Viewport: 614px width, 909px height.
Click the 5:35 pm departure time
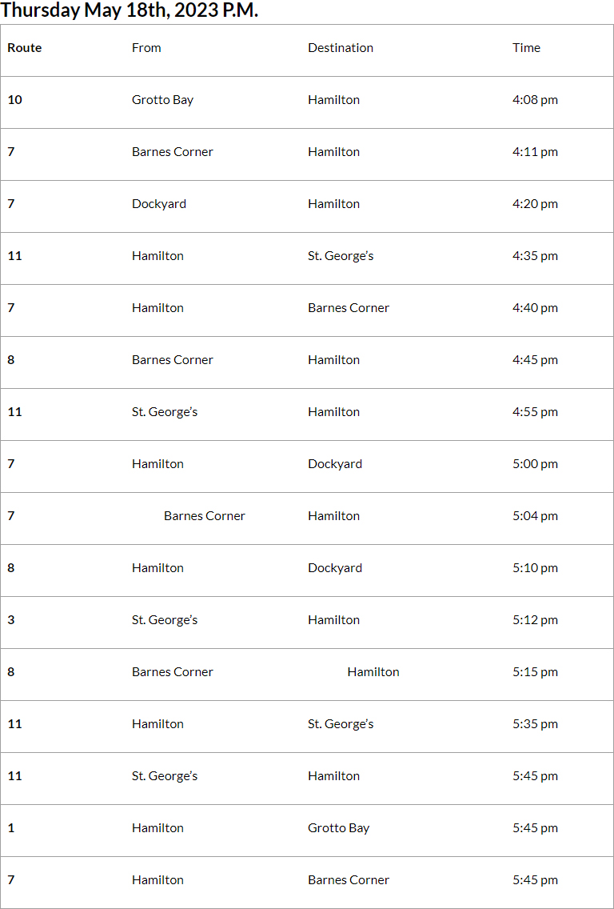pos(535,724)
